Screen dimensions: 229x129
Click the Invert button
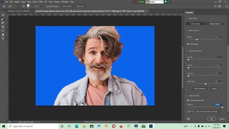click(214, 89)
